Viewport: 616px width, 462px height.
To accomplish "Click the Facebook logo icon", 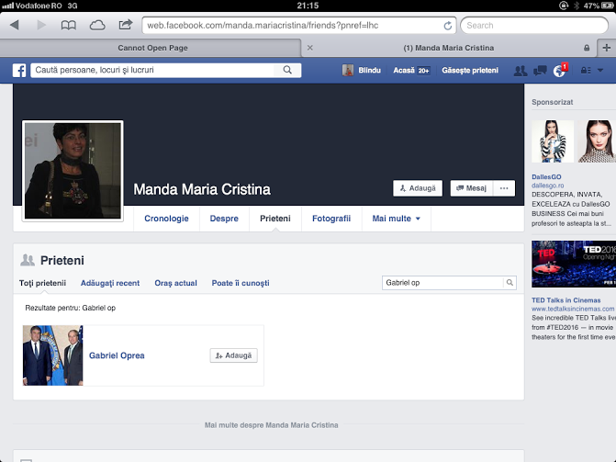I will click(x=19, y=71).
